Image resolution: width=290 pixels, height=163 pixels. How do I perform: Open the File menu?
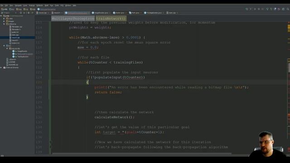click(x=2, y=5)
